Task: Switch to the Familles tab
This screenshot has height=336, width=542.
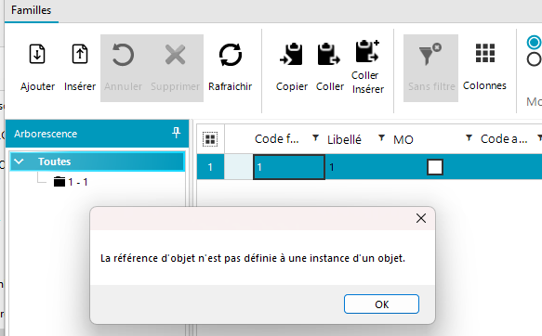Action: coord(31,10)
